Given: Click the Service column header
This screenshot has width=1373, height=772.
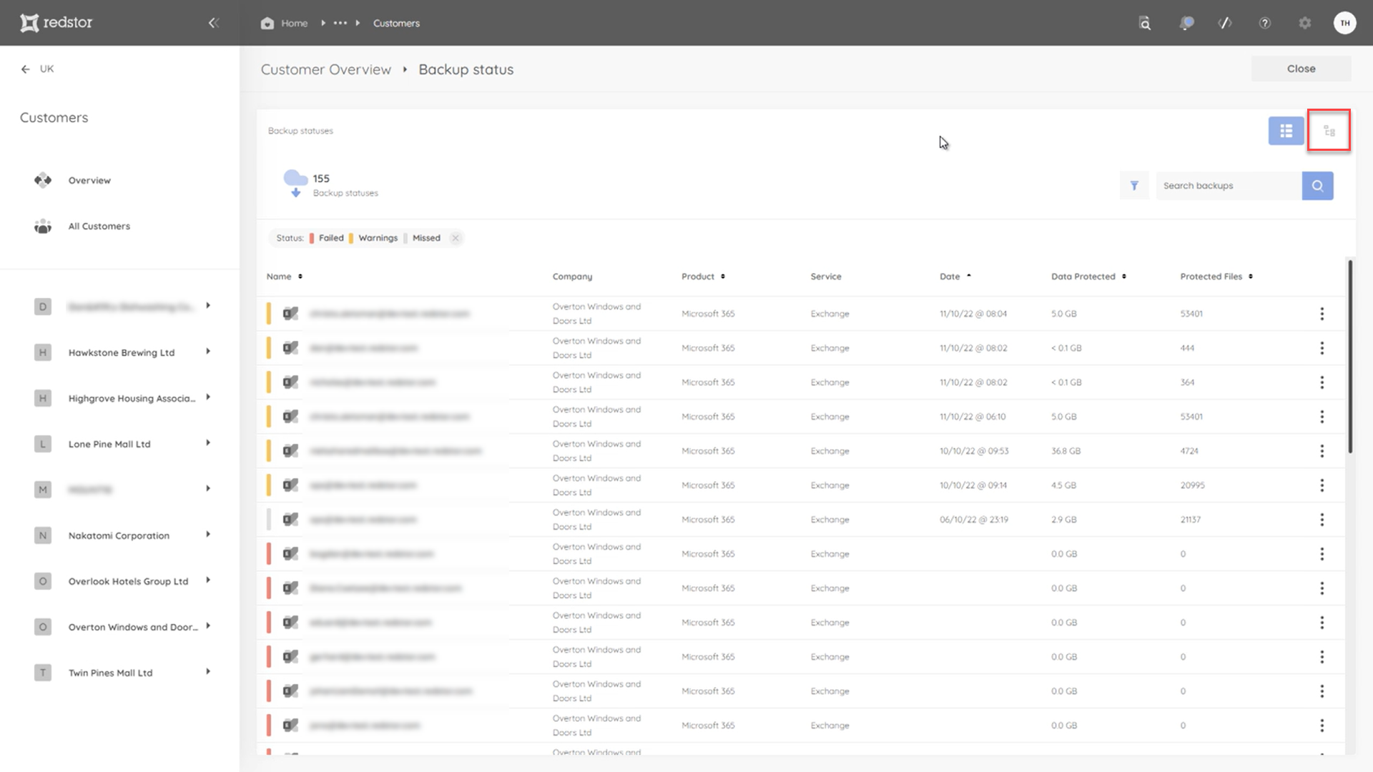Looking at the screenshot, I should [826, 277].
